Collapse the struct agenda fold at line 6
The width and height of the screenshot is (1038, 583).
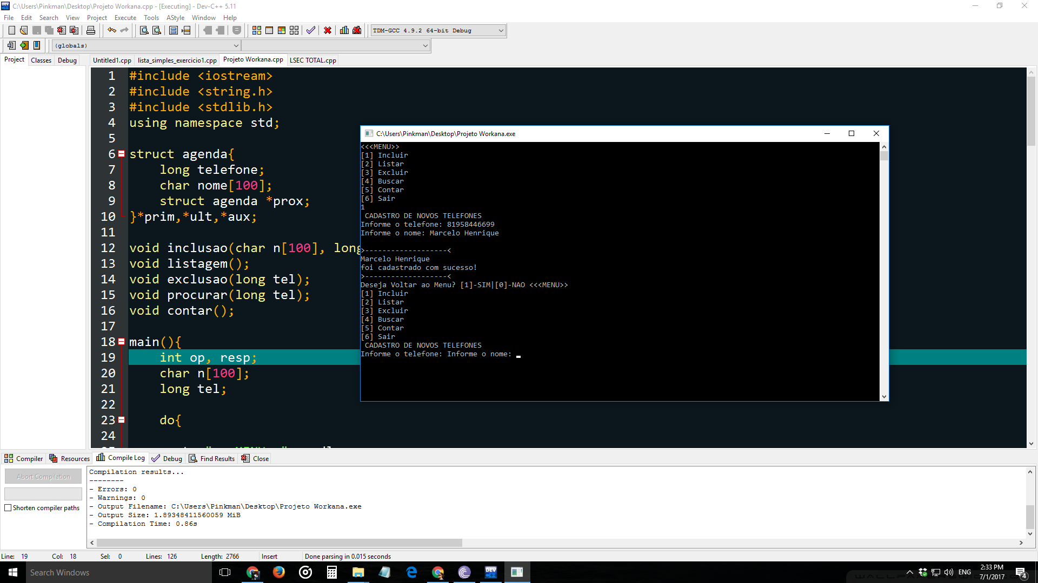[122, 154]
